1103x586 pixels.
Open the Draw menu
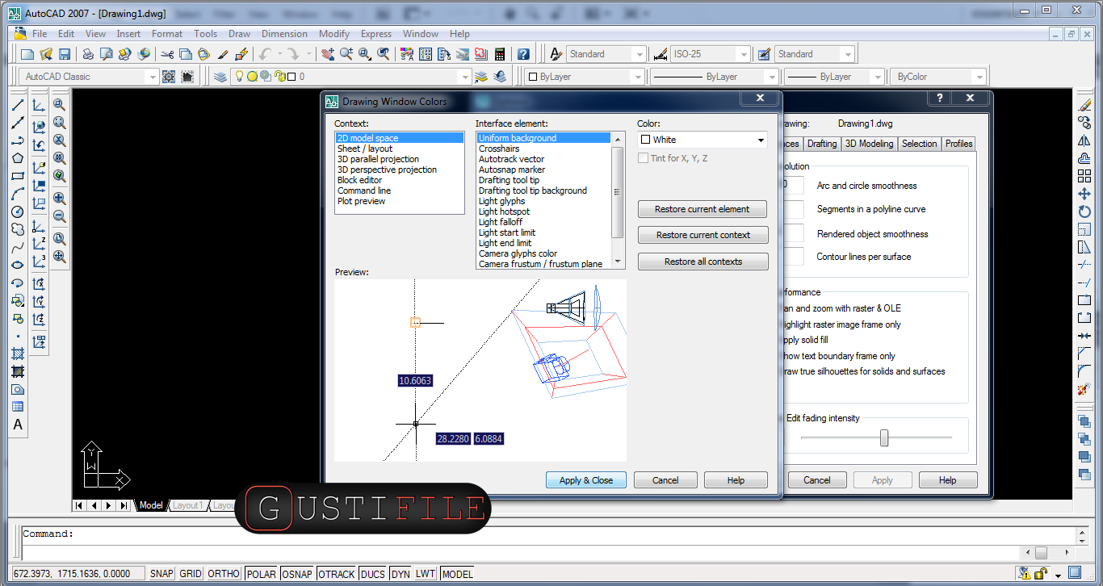pyautogui.click(x=239, y=34)
